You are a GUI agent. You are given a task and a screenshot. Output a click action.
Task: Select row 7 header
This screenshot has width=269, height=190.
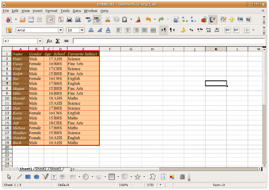pyautogui.click(x=7, y=83)
